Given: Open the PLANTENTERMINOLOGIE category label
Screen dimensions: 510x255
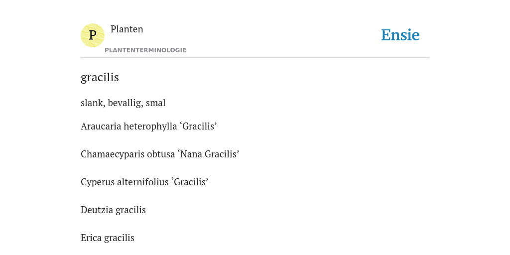Looking at the screenshot, I should (x=145, y=50).
